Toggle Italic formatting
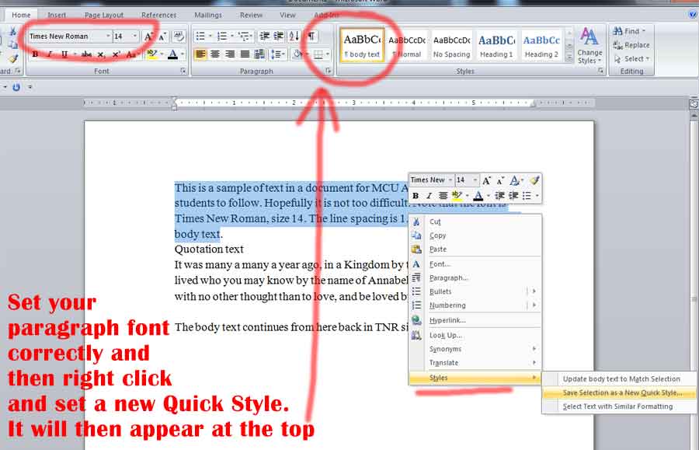699x450 pixels. [x=48, y=54]
